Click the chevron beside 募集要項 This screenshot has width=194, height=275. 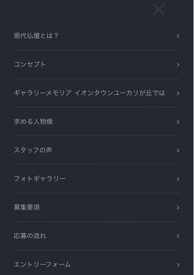coord(178,208)
